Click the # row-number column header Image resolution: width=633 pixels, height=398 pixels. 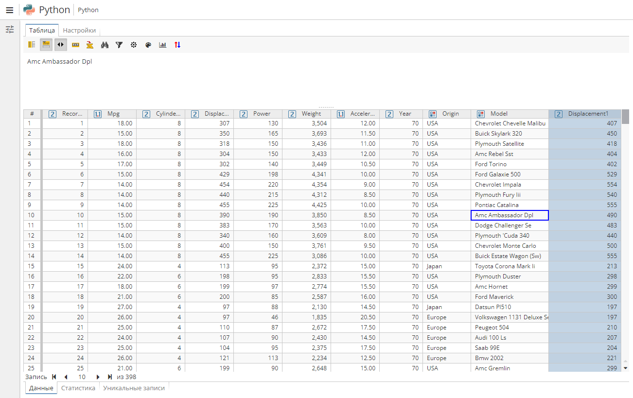tap(32, 114)
